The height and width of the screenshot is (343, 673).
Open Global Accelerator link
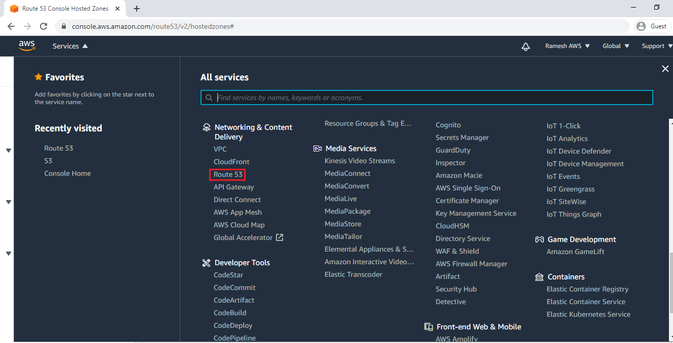pos(243,237)
